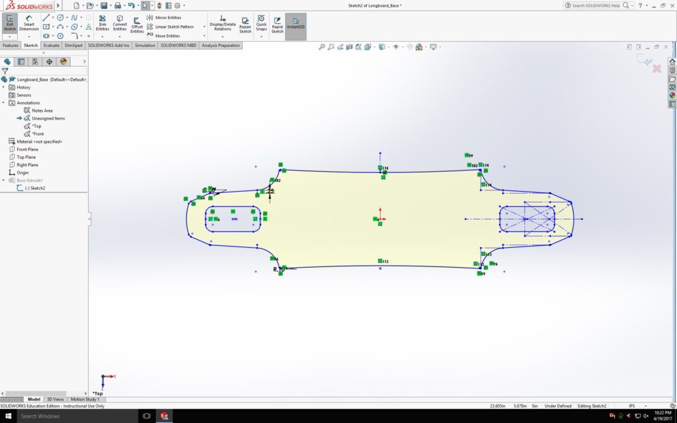Click the Rapid Sketch icon
This screenshot has width=677, height=423.
click(277, 25)
